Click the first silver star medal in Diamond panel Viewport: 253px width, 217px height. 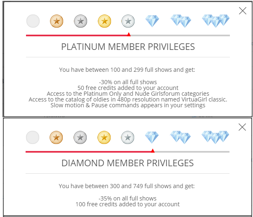tap(80, 137)
